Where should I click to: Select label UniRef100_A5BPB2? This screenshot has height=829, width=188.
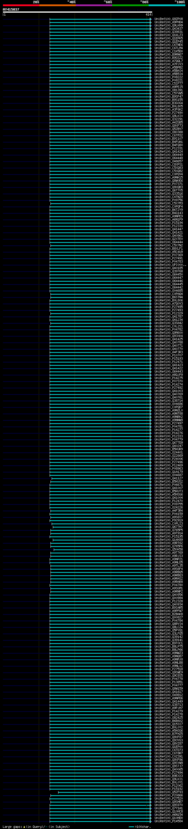coord(168,67)
